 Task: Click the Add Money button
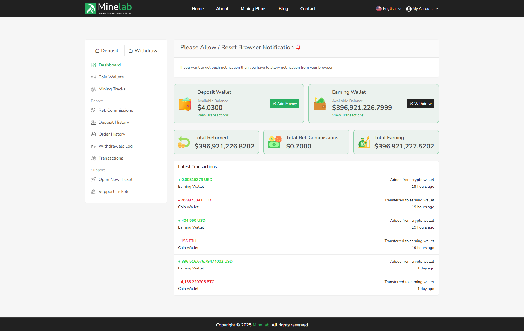coord(284,104)
